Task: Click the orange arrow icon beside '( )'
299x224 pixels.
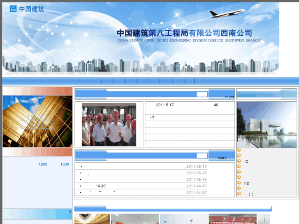Action: coord(239,194)
